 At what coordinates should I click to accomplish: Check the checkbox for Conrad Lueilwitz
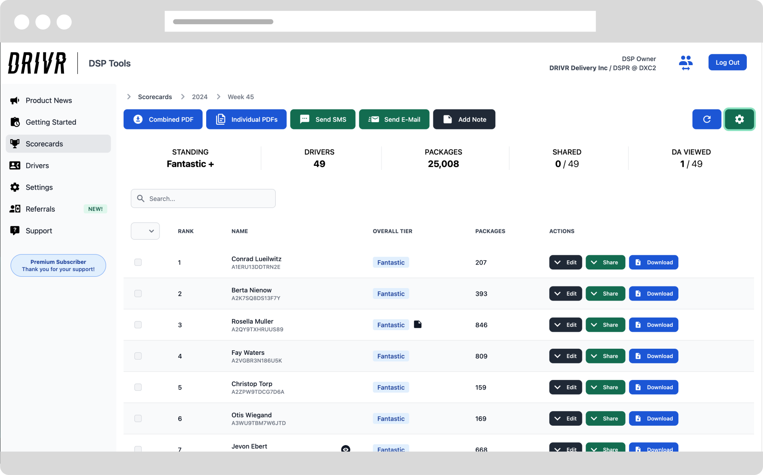coord(138,262)
